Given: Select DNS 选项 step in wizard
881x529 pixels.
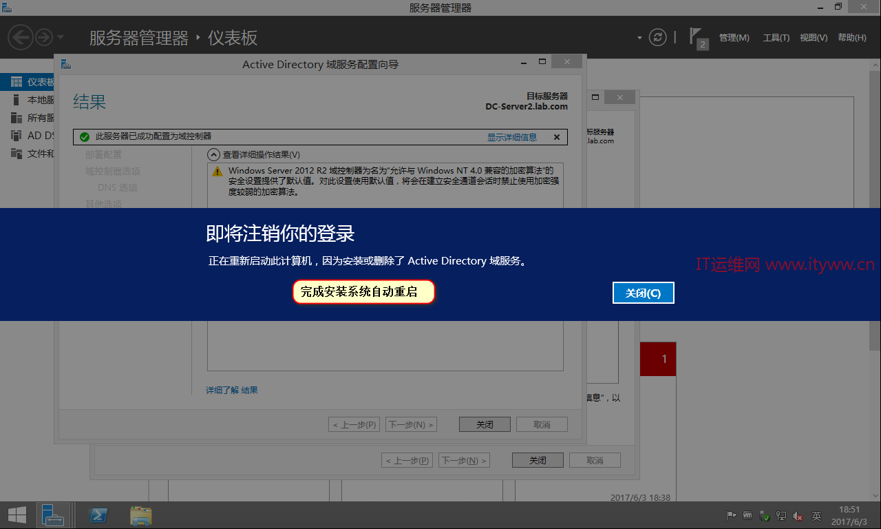Looking at the screenshot, I should click(x=117, y=187).
